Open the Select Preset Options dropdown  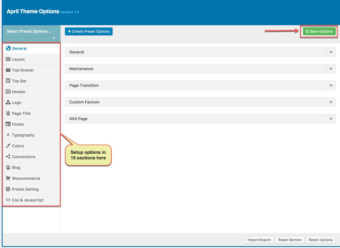(31, 34)
